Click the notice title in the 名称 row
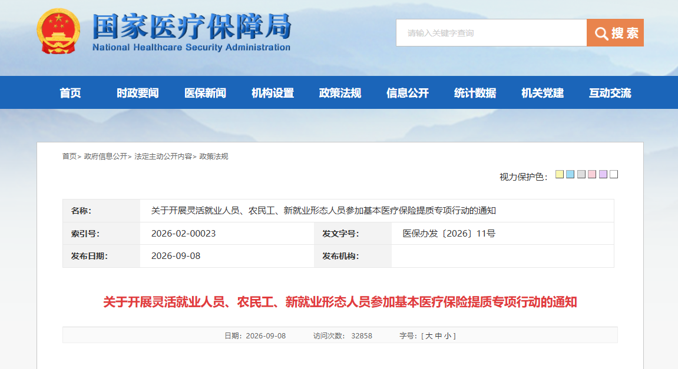Viewport: 678px width, 369px height. (323, 211)
